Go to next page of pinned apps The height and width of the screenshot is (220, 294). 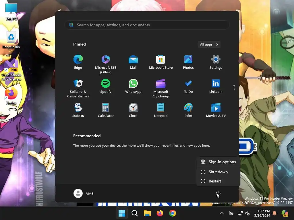pos(234,89)
